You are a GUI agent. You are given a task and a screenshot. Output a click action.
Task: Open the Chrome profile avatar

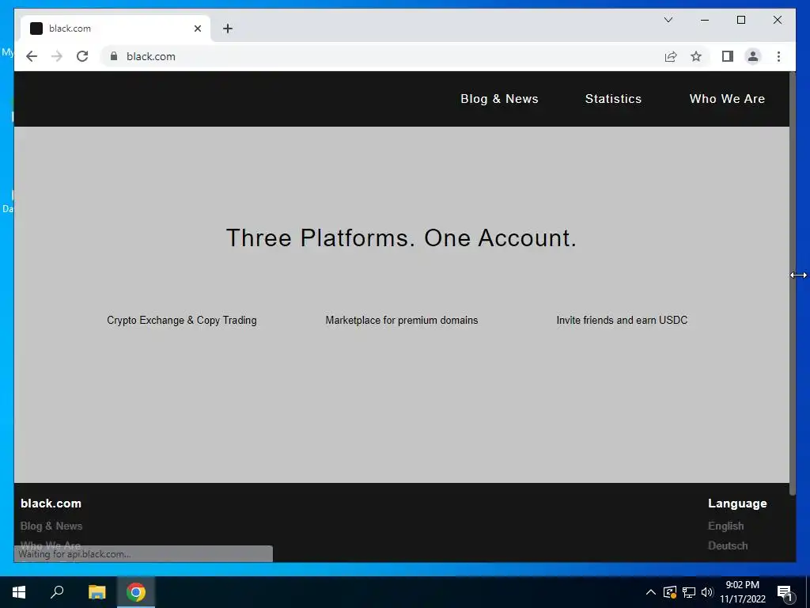tap(753, 56)
